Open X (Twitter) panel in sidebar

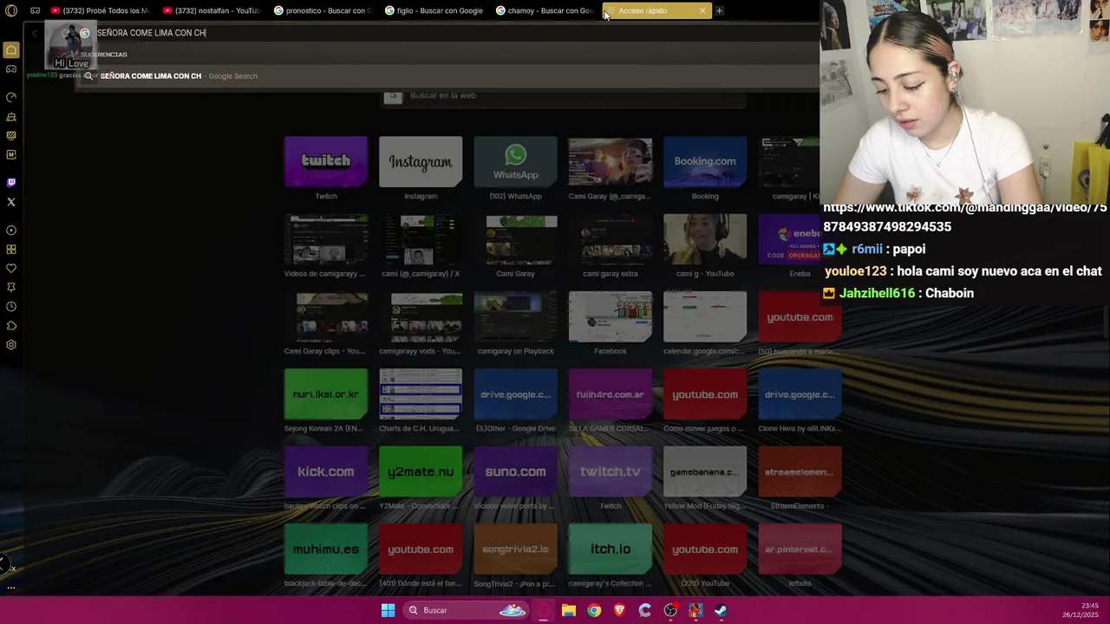11,202
